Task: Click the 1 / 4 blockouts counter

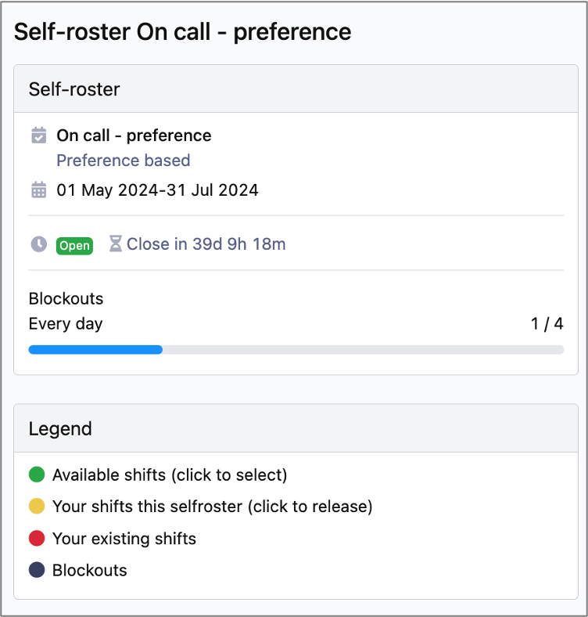Action: (547, 324)
